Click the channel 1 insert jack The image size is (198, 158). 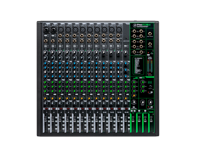[46, 41]
